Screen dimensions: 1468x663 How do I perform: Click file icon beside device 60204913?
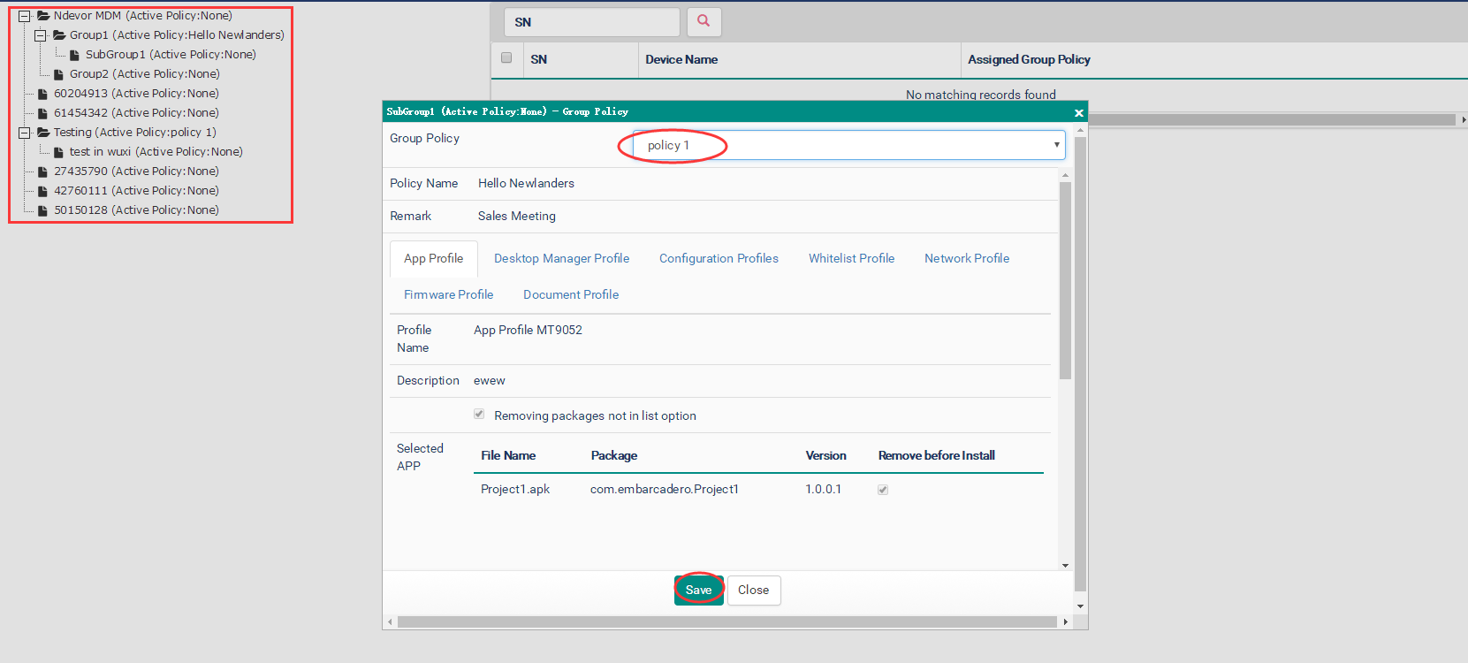[x=42, y=94]
